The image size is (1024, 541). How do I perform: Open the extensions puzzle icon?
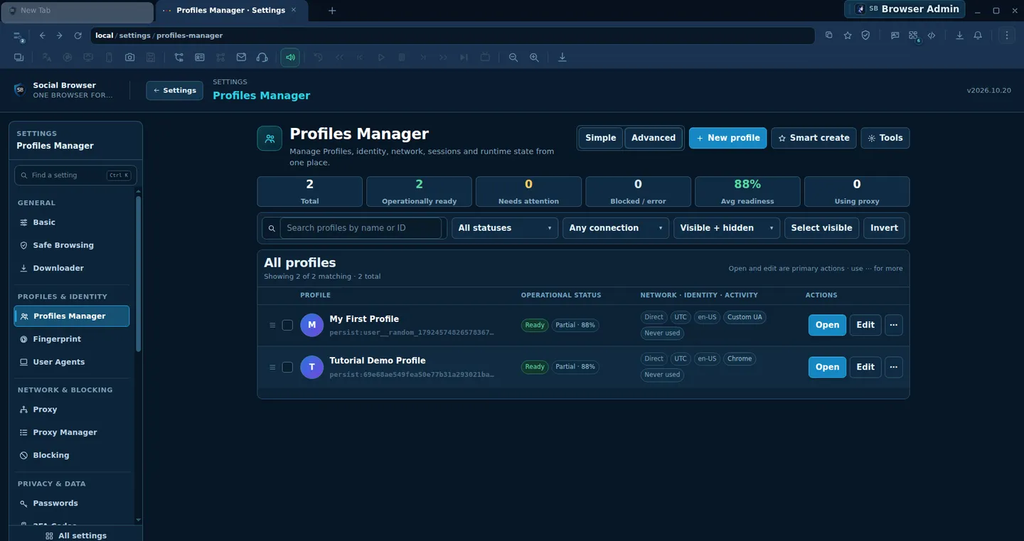click(x=913, y=36)
